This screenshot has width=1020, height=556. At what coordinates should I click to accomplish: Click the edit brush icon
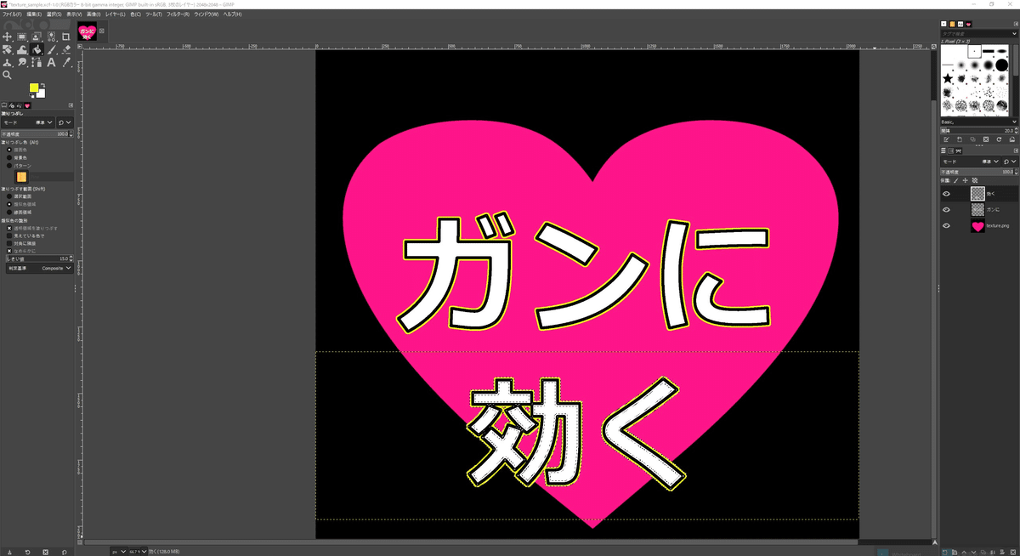946,139
